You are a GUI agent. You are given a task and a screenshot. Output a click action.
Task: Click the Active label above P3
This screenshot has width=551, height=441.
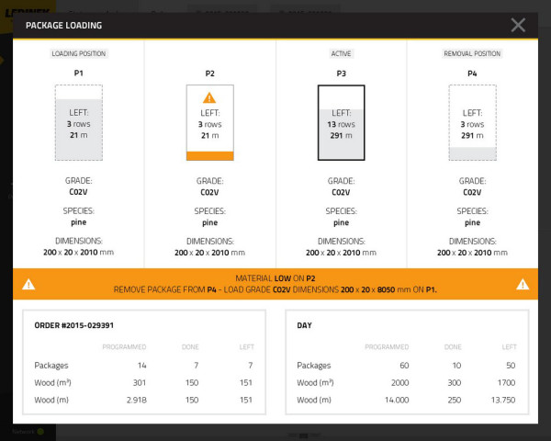pos(341,54)
